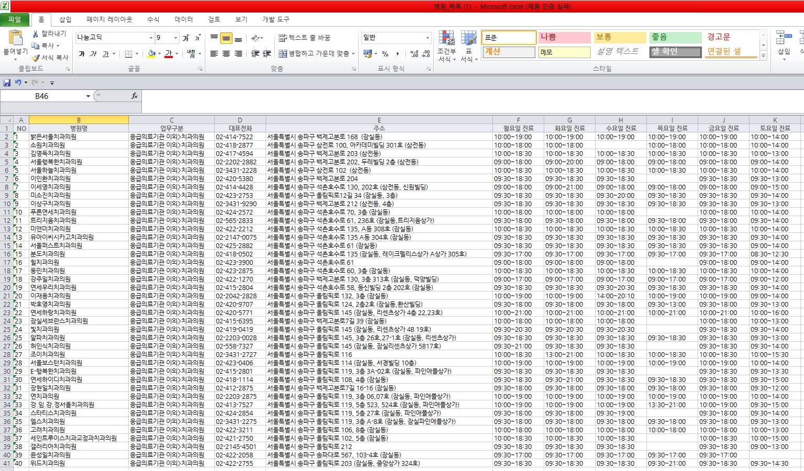Select the 주소 header cell
Viewport: 804px width, 471px height.
pos(379,128)
